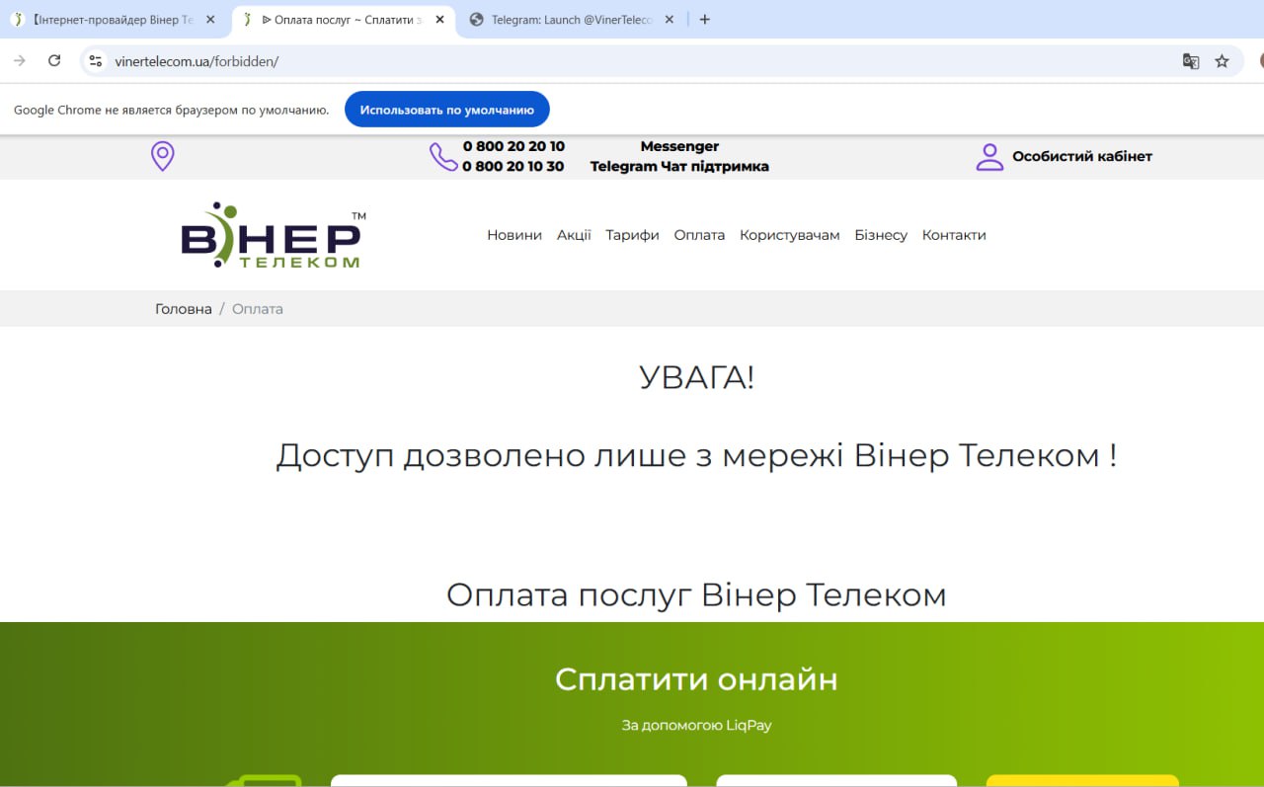Screen dimensions: 1264x787
Task: Click the forward navigation arrow
Action: click(20, 61)
